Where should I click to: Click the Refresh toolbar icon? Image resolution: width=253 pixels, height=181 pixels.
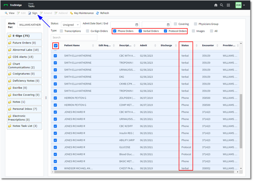click(97, 13)
